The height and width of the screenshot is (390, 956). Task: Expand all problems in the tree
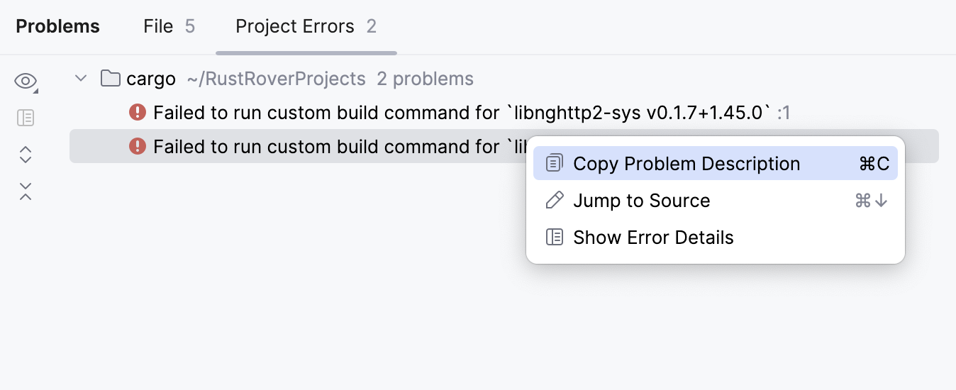pyautogui.click(x=26, y=155)
